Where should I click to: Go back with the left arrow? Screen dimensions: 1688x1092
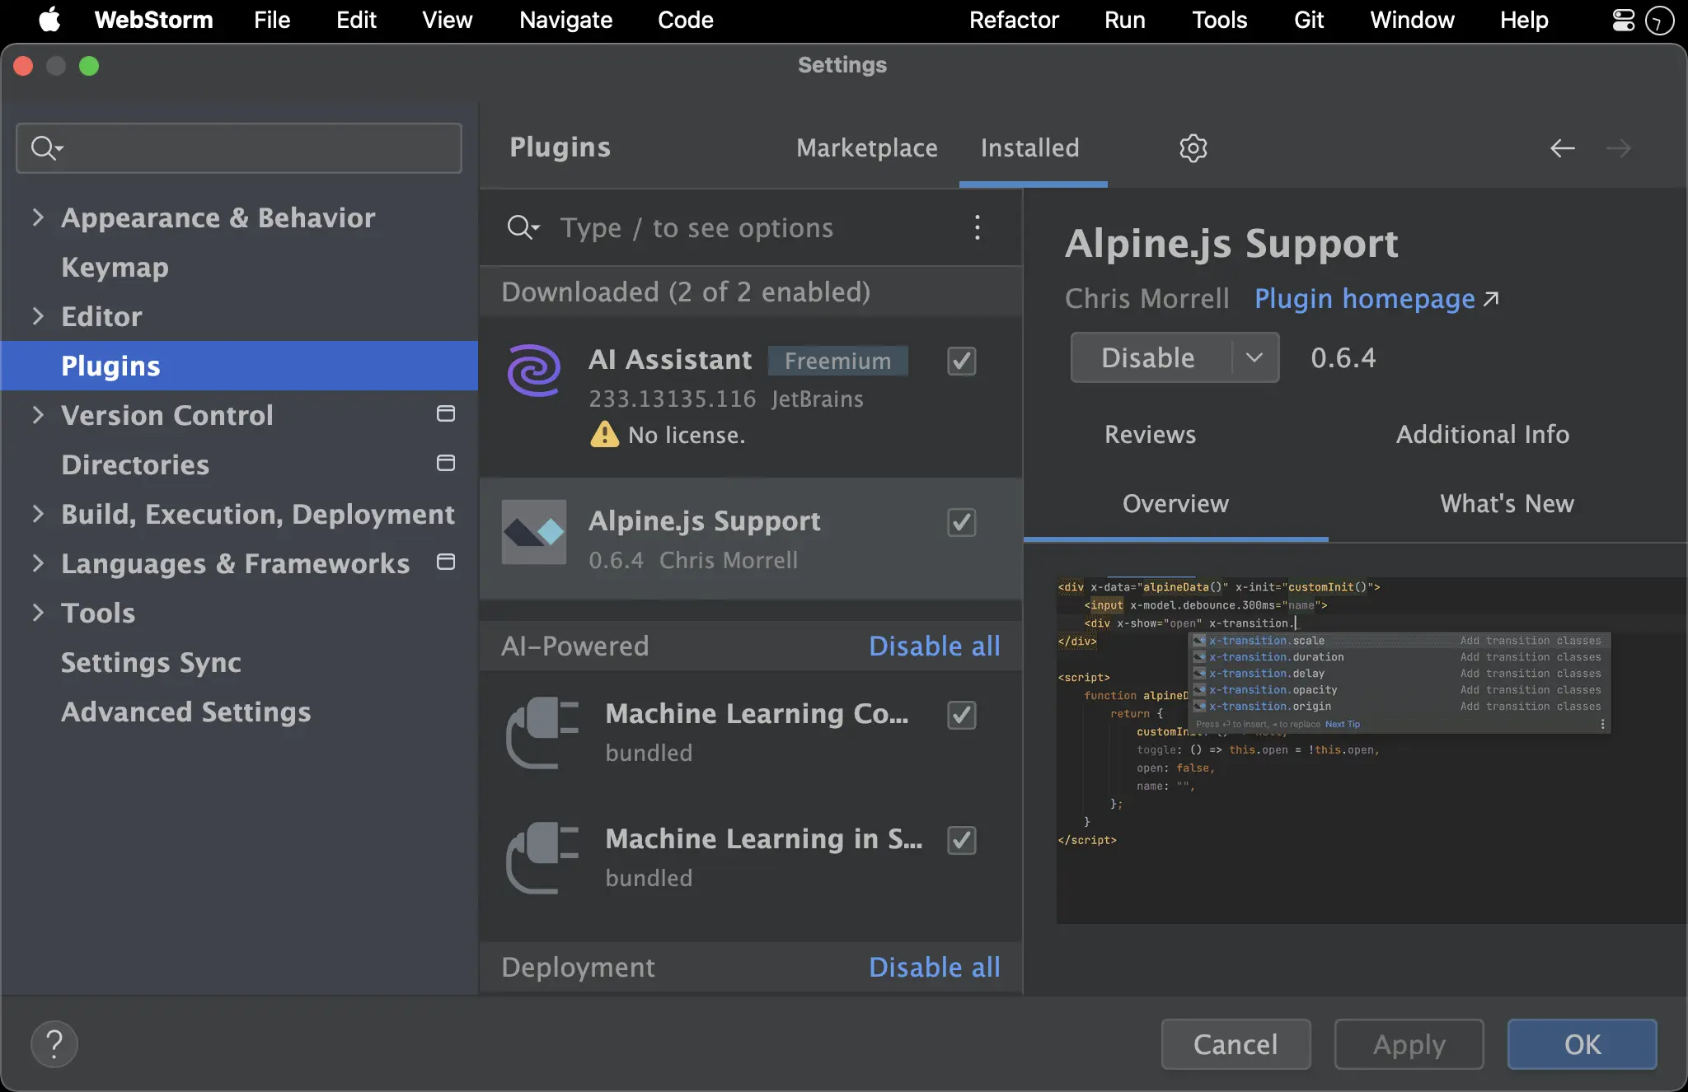[x=1563, y=148]
